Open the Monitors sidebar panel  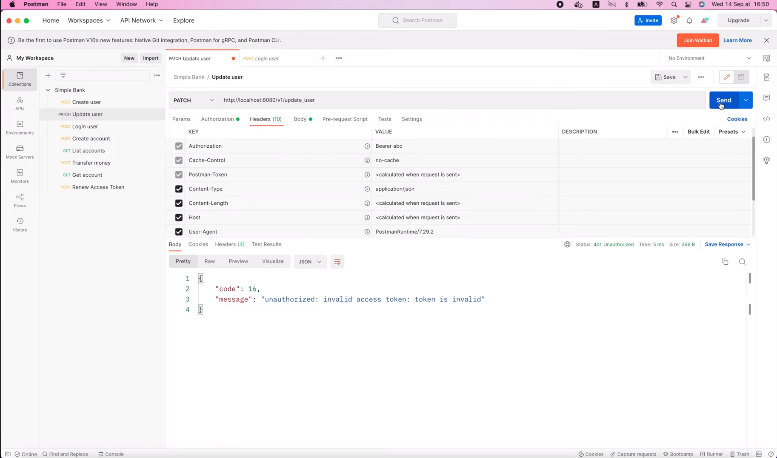point(20,176)
